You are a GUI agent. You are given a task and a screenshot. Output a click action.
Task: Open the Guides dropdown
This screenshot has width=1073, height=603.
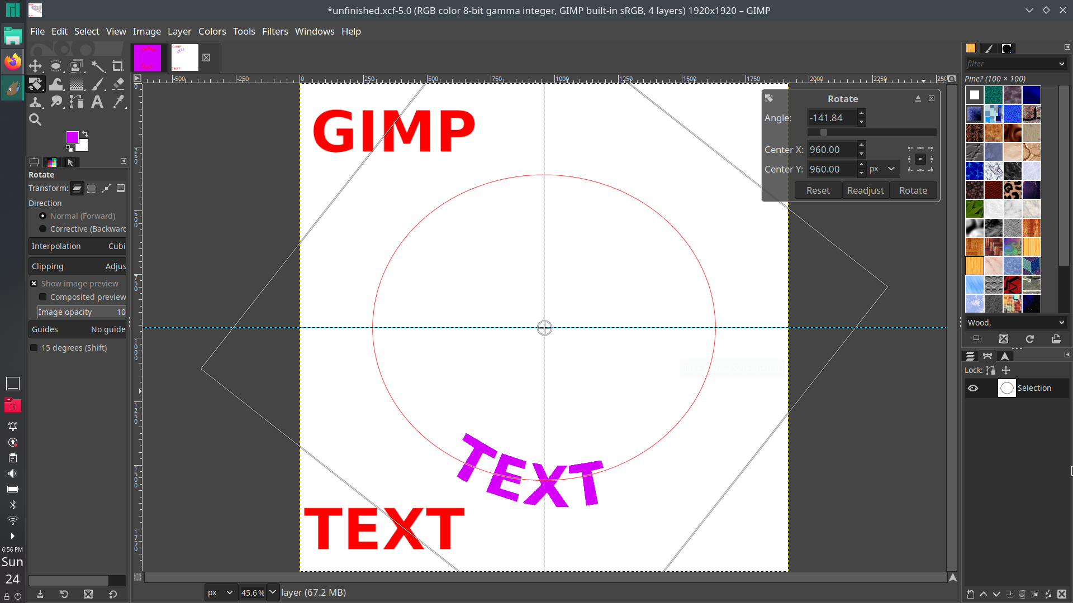click(x=78, y=329)
